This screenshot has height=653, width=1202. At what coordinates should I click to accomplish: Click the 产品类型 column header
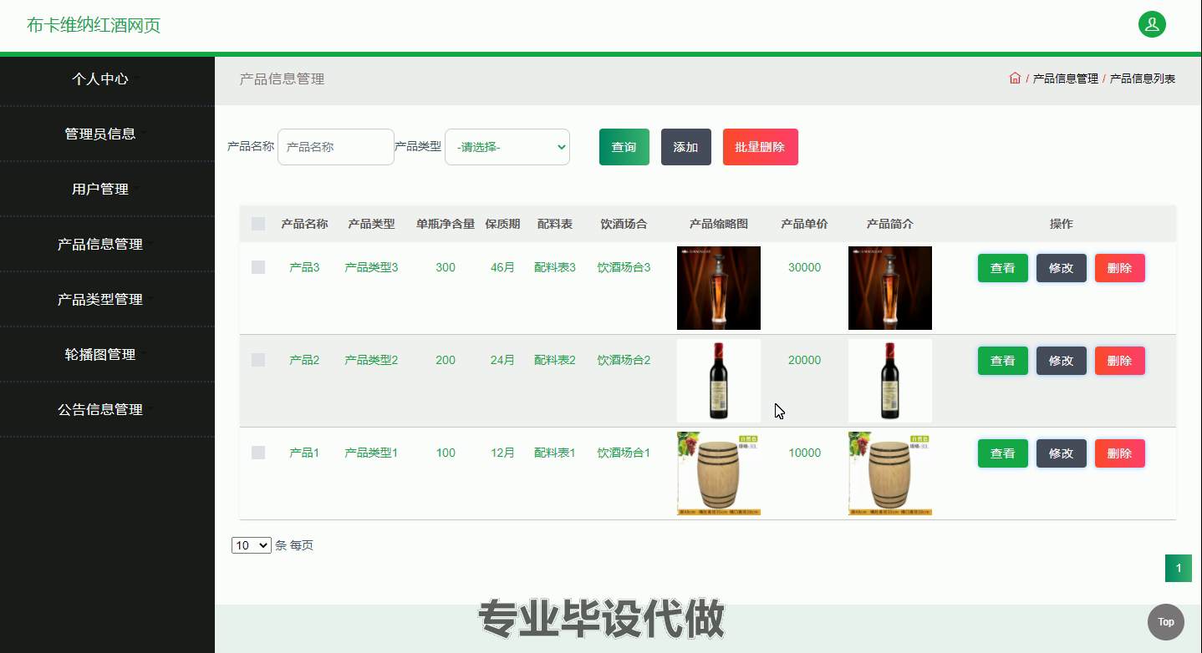point(371,224)
